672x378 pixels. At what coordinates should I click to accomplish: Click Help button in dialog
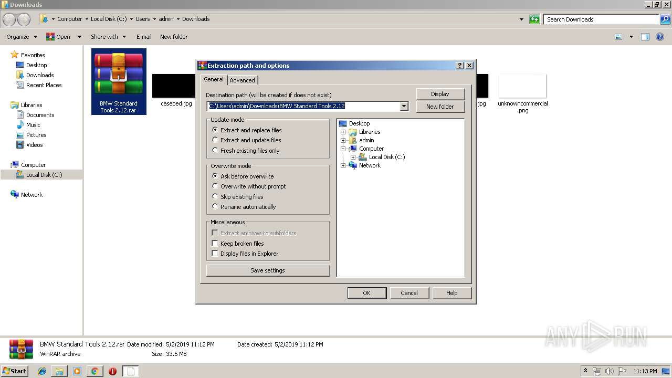click(452, 293)
